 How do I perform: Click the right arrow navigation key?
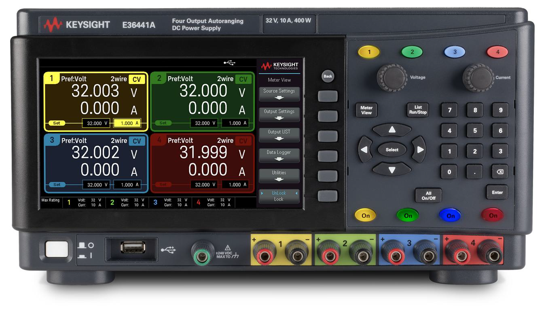419,149
